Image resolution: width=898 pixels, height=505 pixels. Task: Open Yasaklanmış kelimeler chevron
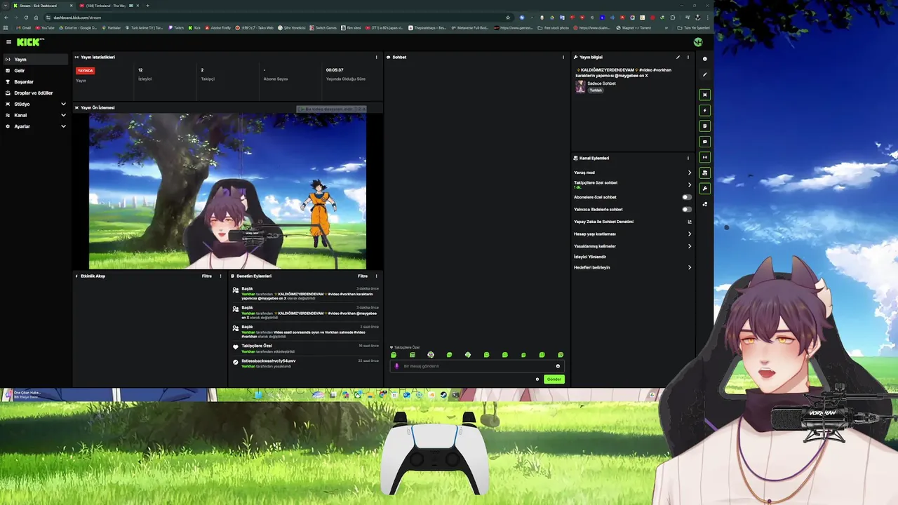[690, 246]
